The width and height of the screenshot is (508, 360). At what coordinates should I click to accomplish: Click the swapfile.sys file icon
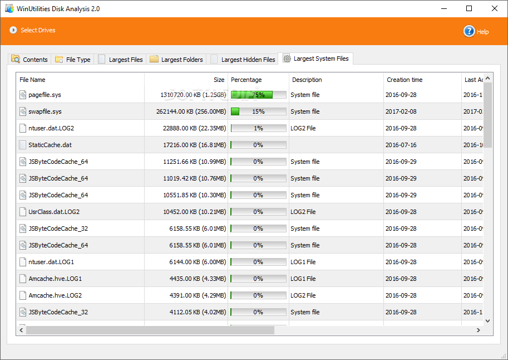(x=23, y=111)
